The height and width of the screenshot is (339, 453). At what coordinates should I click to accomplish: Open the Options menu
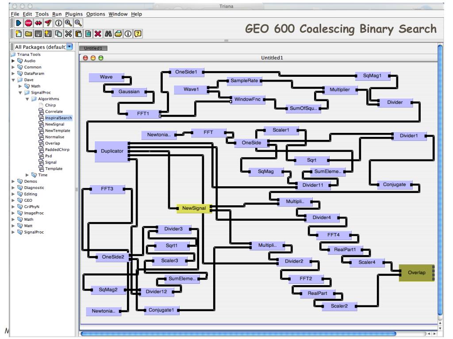(x=96, y=14)
